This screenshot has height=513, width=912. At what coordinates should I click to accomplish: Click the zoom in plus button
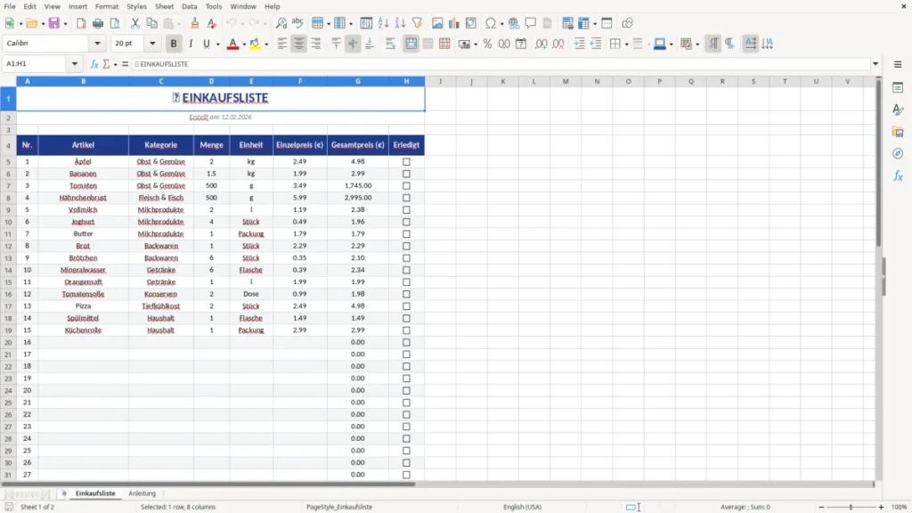click(881, 507)
